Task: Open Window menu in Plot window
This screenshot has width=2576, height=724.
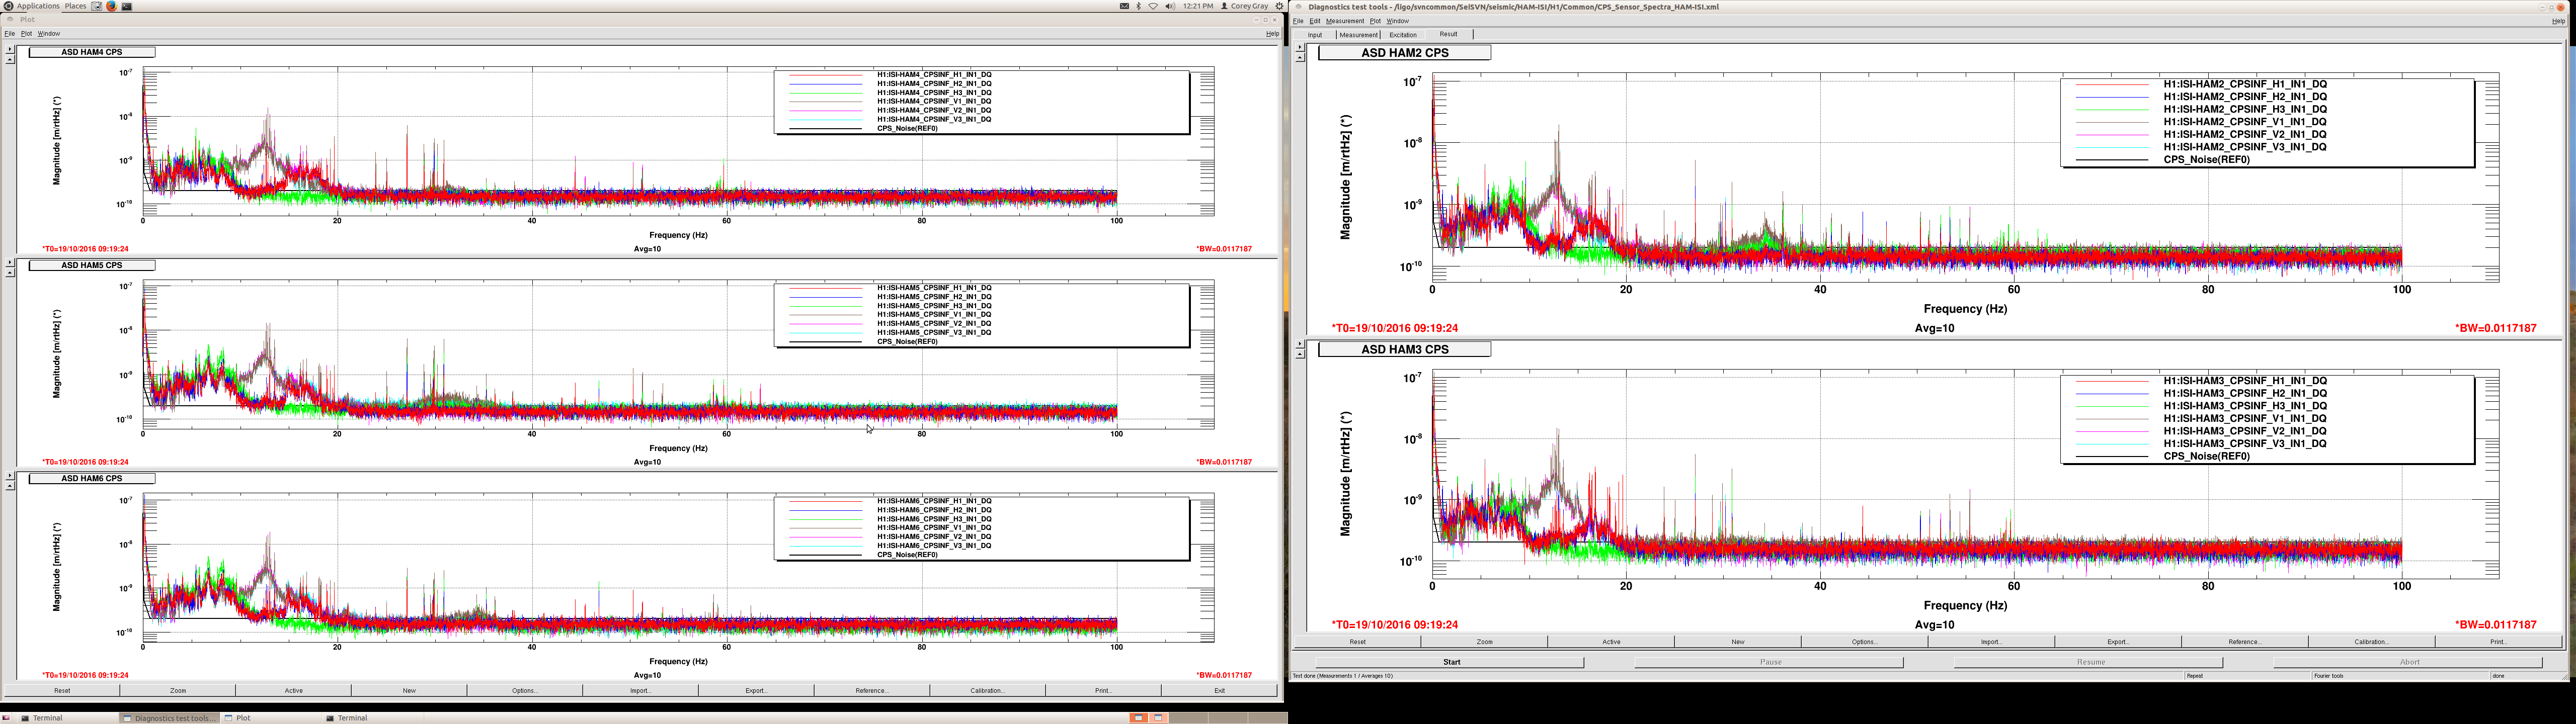Action: coord(49,33)
